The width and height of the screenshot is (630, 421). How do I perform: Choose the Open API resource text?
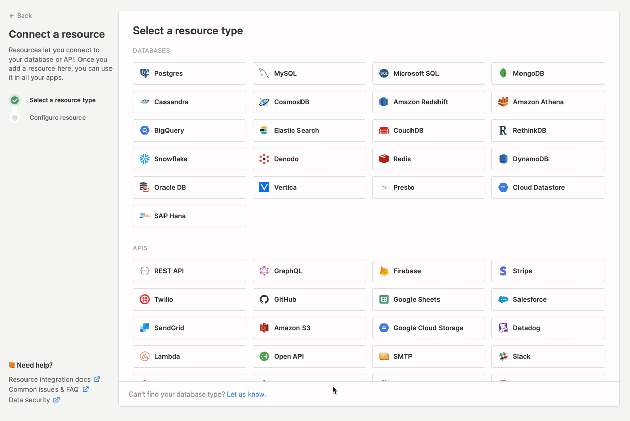pyautogui.click(x=289, y=356)
